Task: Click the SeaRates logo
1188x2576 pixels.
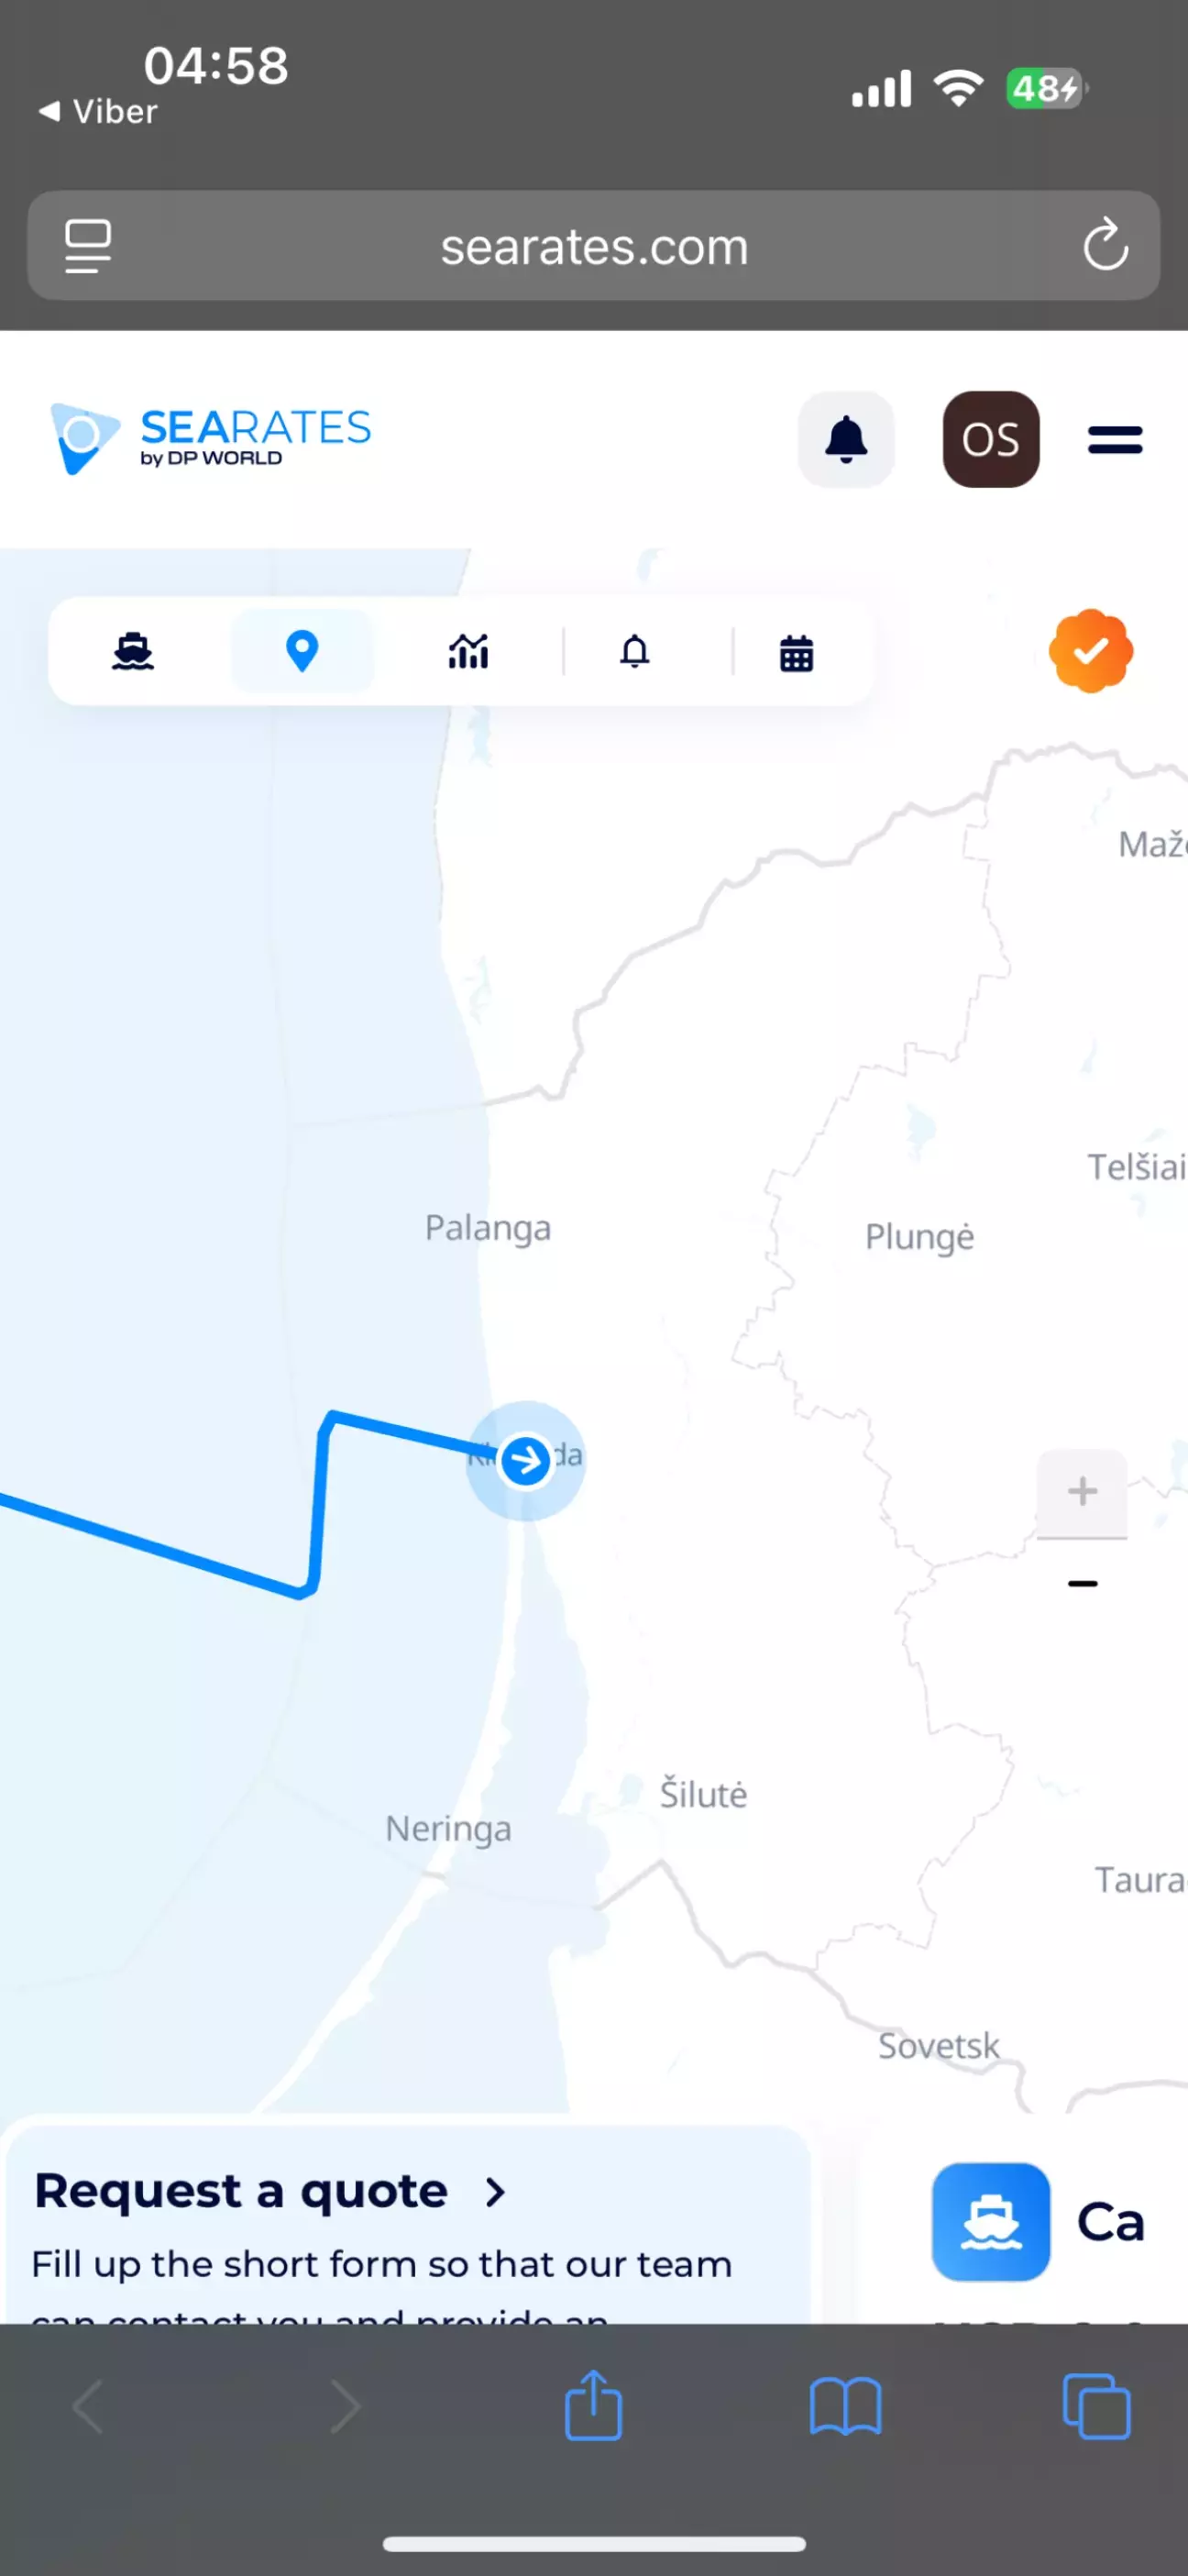Action: [x=211, y=439]
